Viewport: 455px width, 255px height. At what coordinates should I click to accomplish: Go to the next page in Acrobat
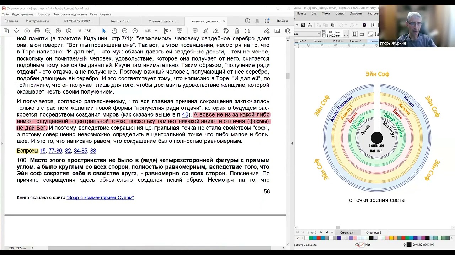coord(69,31)
